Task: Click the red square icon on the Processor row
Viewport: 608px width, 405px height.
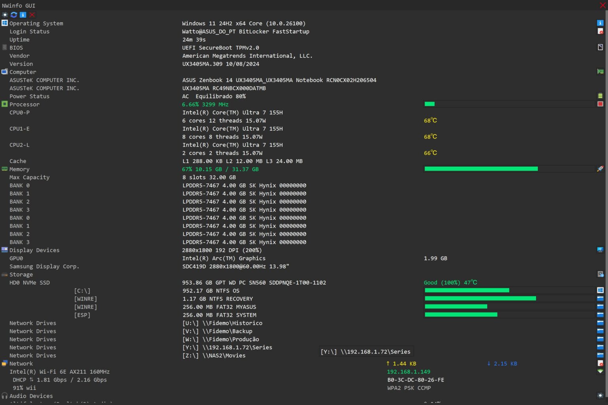Action: (600, 104)
